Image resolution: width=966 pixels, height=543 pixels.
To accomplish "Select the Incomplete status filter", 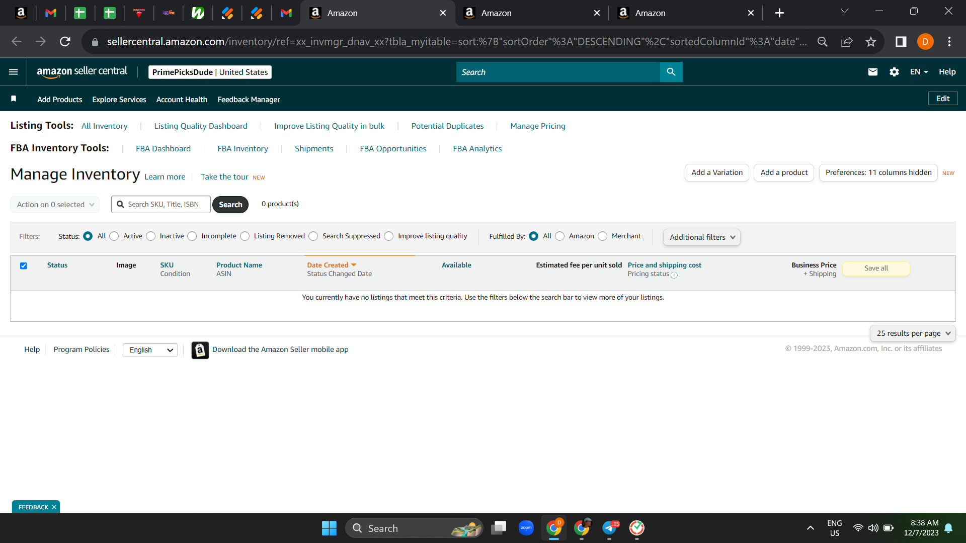I will [192, 236].
